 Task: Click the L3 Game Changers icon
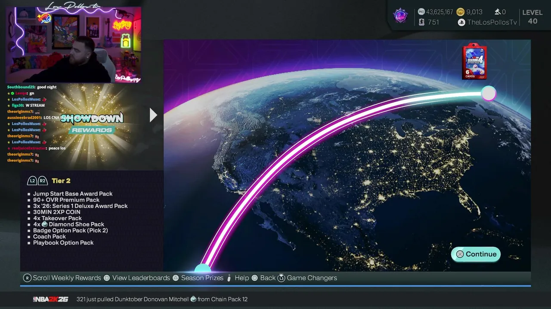click(281, 278)
